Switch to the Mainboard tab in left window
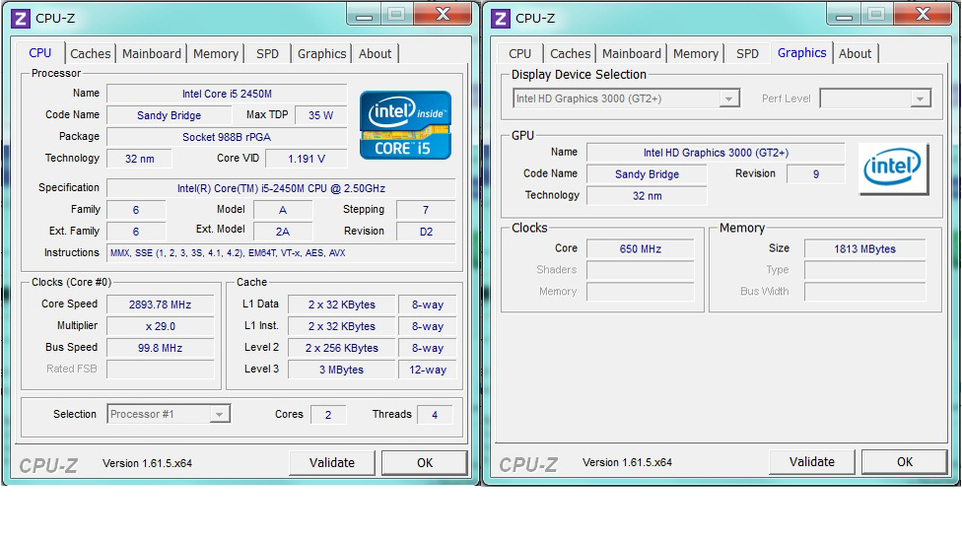The width and height of the screenshot is (962, 541). pyautogui.click(x=152, y=54)
